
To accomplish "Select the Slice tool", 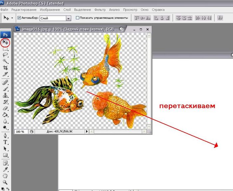I will point(5,74).
